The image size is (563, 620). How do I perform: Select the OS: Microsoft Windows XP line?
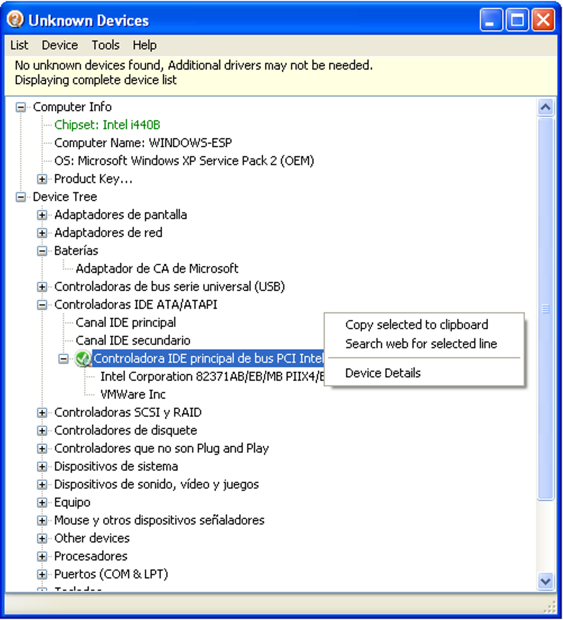184,161
